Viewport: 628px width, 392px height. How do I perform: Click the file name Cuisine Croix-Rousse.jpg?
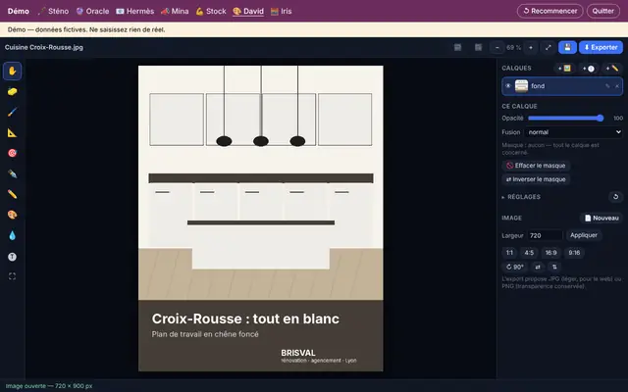[x=44, y=47]
